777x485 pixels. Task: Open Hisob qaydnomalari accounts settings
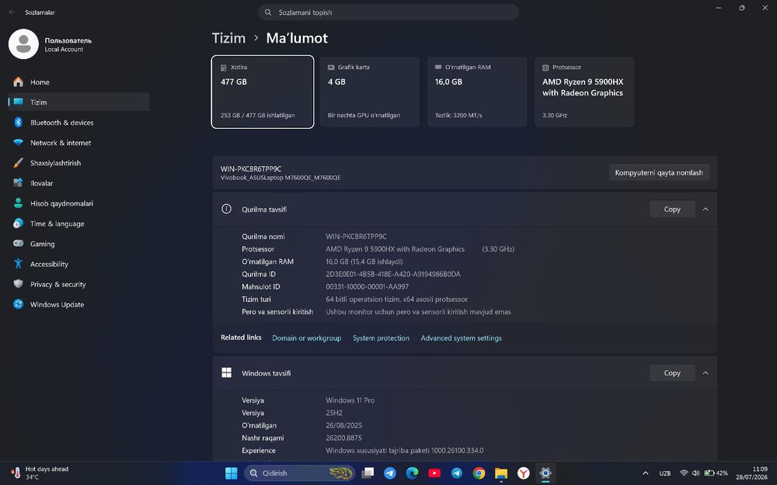tap(79, 203)
